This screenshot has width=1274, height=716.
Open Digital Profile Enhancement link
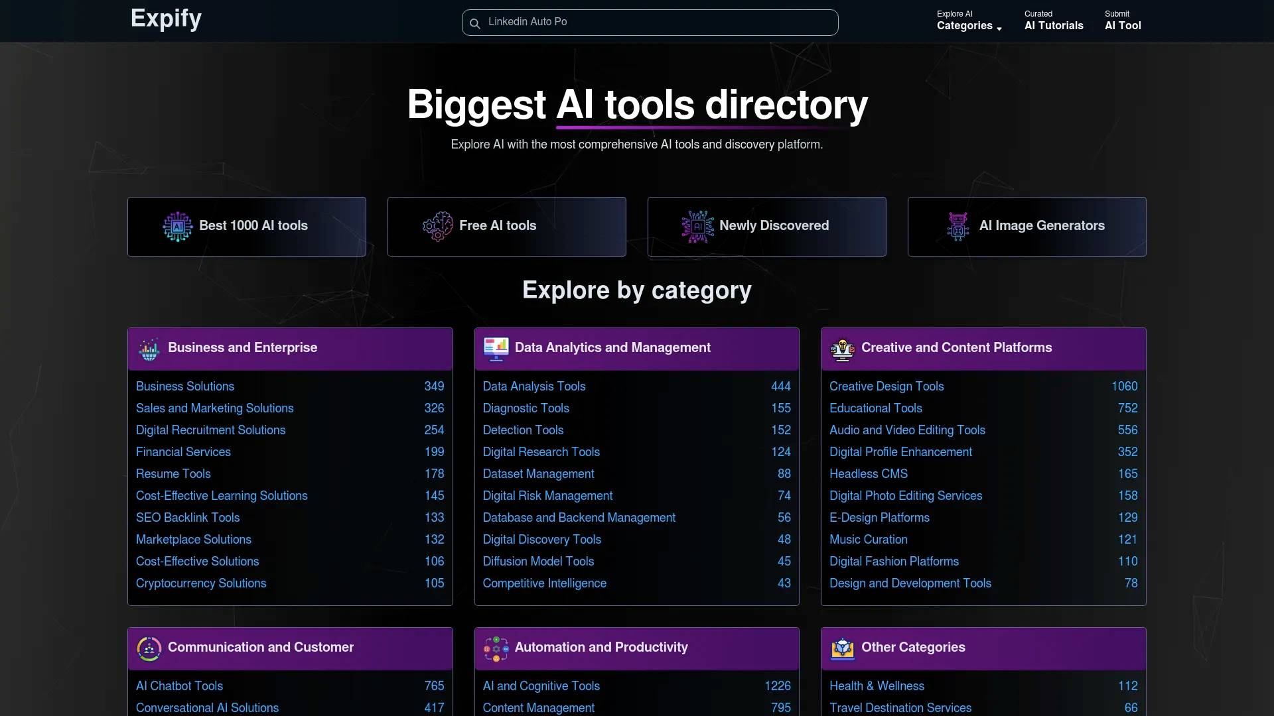tap(900, 451)
